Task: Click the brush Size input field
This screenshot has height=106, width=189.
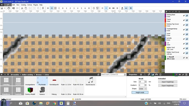Action: pos(142,82)
